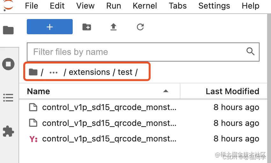Click the root folder breadcrumb icon

tap(33, 72)
